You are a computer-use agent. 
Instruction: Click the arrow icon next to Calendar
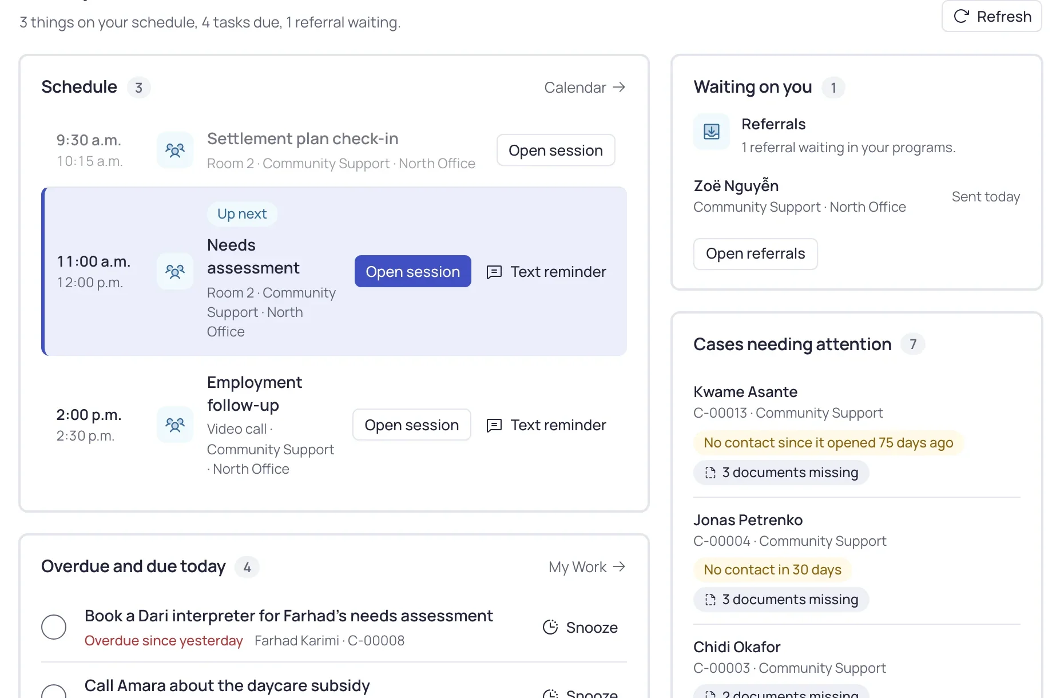(619, 87)
